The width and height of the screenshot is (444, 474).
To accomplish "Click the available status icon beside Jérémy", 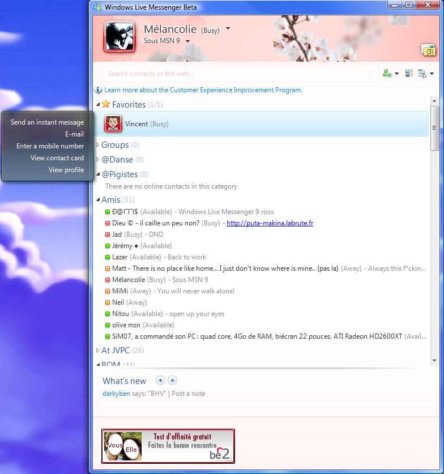I will coord(107,246).
